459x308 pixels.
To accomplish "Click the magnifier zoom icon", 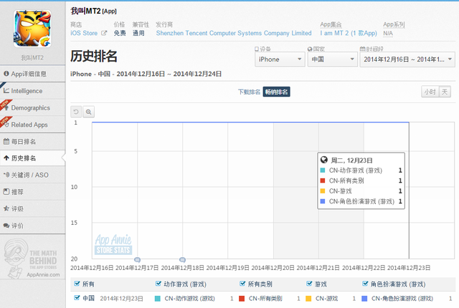I will [89, 112].
